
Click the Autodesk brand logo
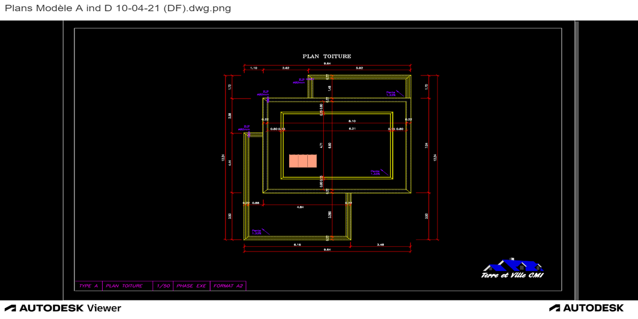[586, 308]
